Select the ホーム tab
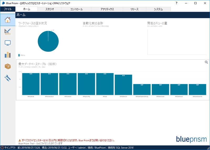The height and width of the screenshot is (150, 210). click(27, 9)
